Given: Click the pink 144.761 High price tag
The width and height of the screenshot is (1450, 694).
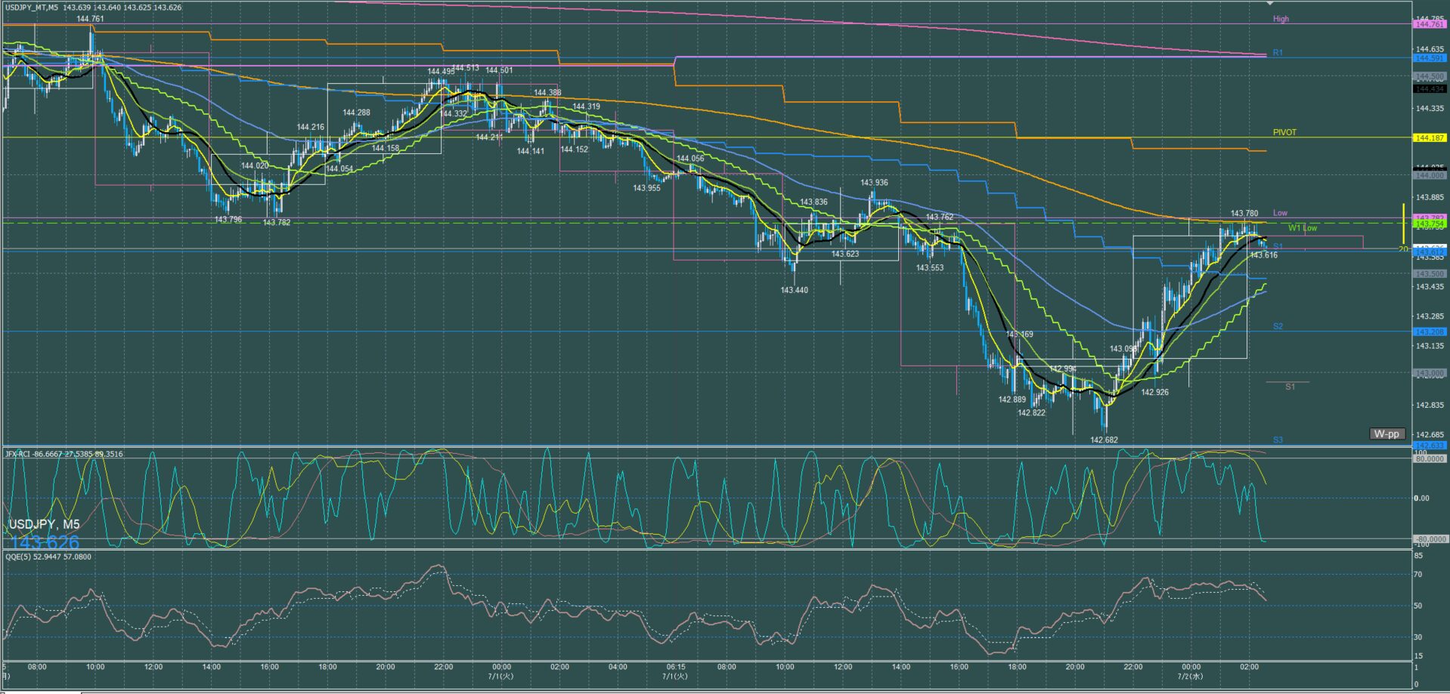Looking at the screenshot, I should (x=1429, y=24).
